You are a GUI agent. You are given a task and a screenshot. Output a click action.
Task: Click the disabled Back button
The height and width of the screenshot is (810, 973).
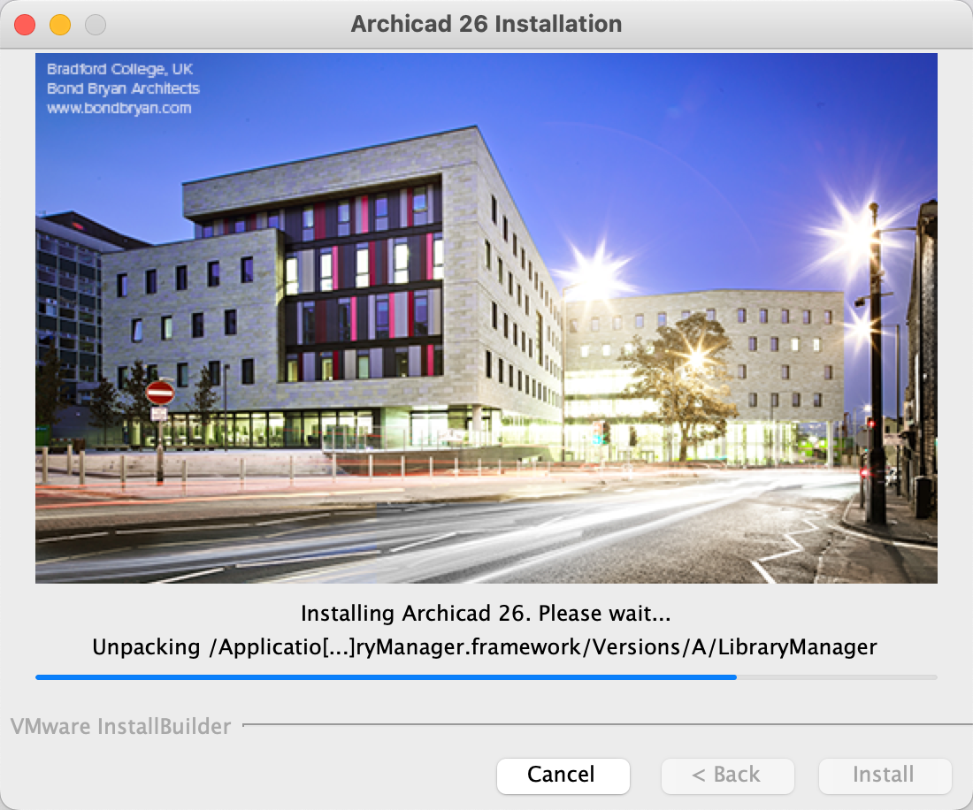[x=727, y=776]
